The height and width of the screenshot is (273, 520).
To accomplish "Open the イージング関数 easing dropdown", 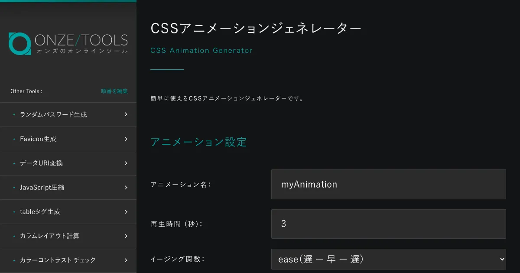I will coord(388,259).
